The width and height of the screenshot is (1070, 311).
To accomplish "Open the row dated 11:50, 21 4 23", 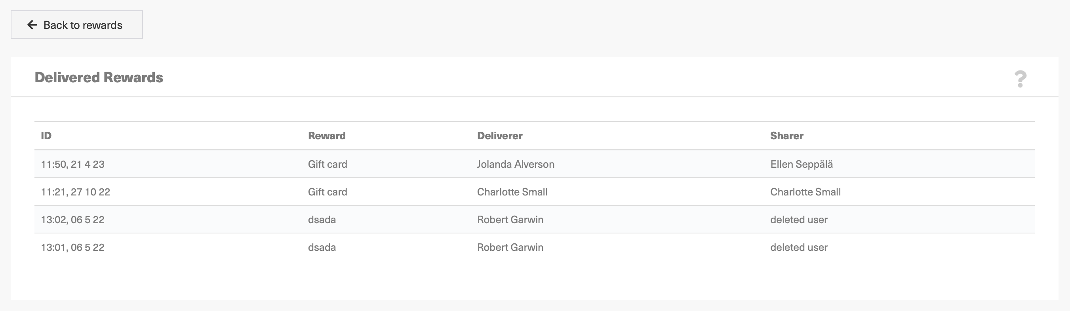I will click(535, 164).
